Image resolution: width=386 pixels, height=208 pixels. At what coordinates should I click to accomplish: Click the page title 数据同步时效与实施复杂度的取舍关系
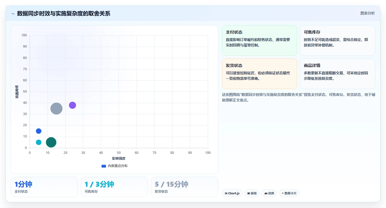64,14
